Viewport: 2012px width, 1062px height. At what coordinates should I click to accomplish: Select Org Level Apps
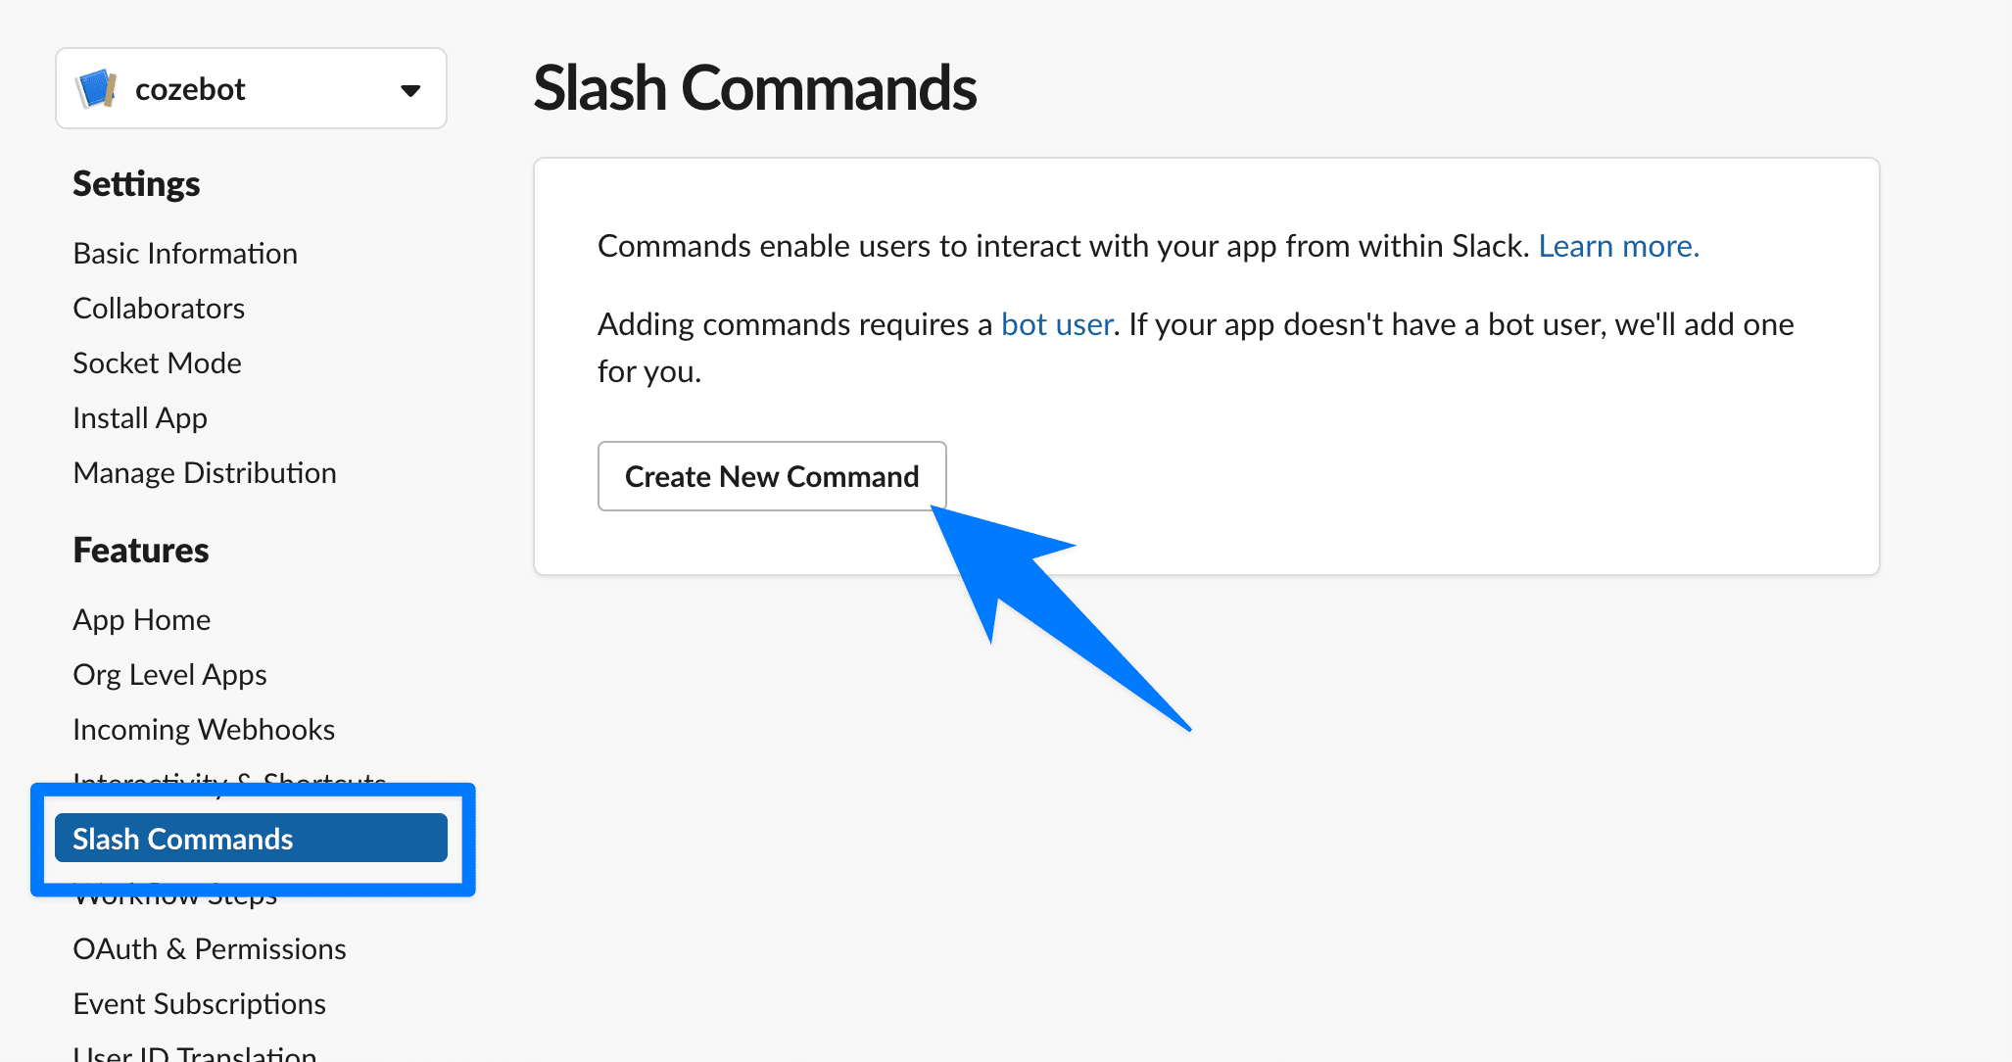pyautogui.click(x=169, y=675)
